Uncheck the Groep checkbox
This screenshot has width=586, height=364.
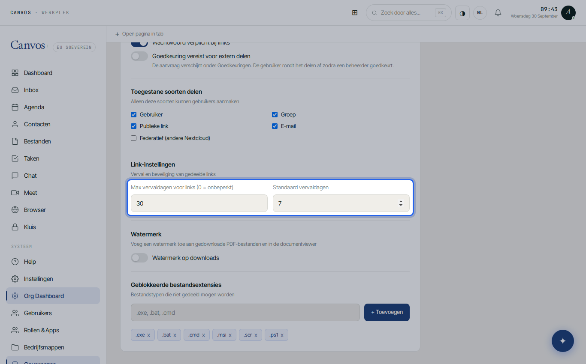point(275,114)
